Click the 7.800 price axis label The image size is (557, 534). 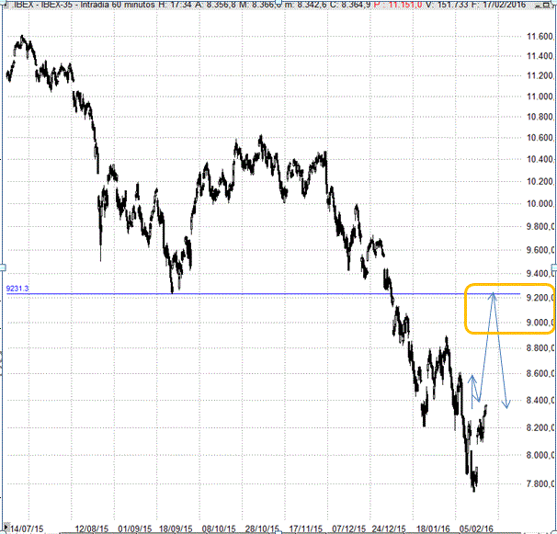pyautogui.click(x=540, y=483)
